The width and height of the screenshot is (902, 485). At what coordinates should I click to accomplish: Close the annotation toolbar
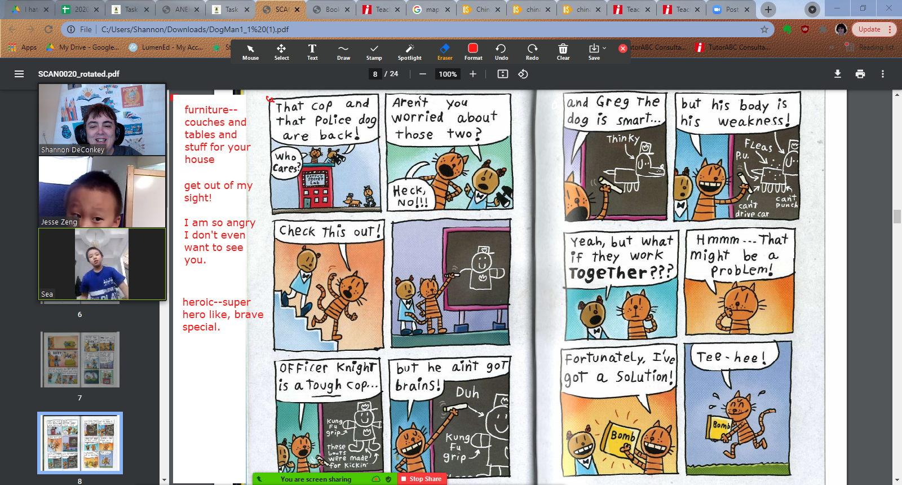(623, 48)
